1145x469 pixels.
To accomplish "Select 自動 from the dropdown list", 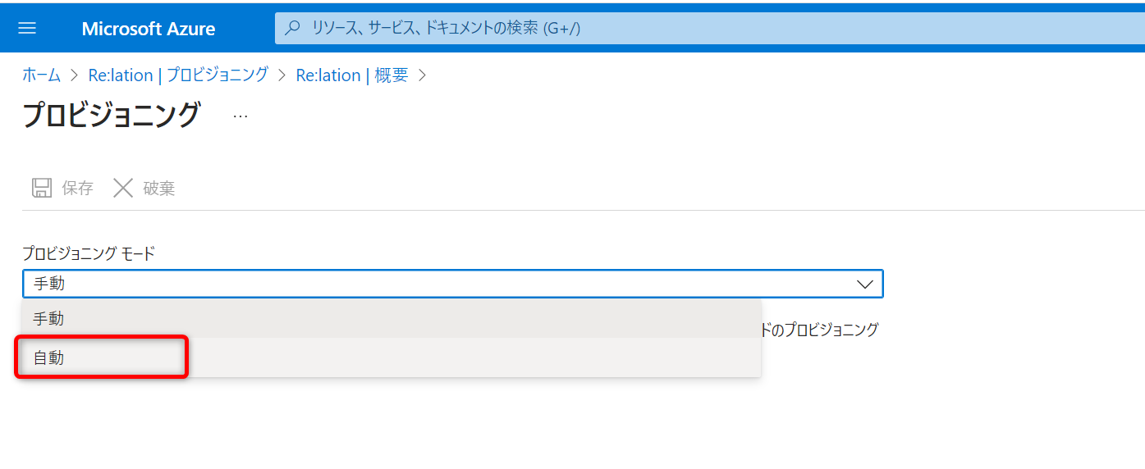I will 49,357.
